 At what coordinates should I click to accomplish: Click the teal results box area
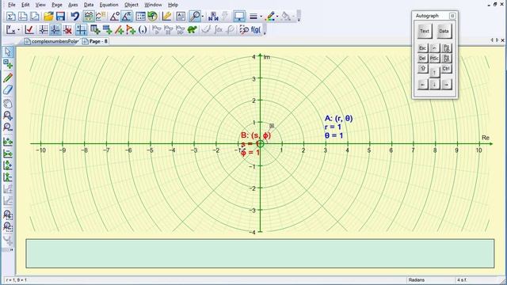click(x=261, y=253)
